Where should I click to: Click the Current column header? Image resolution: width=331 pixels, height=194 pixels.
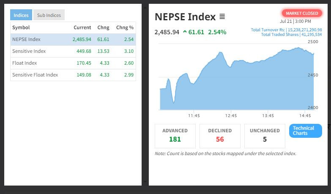(82, 27)
